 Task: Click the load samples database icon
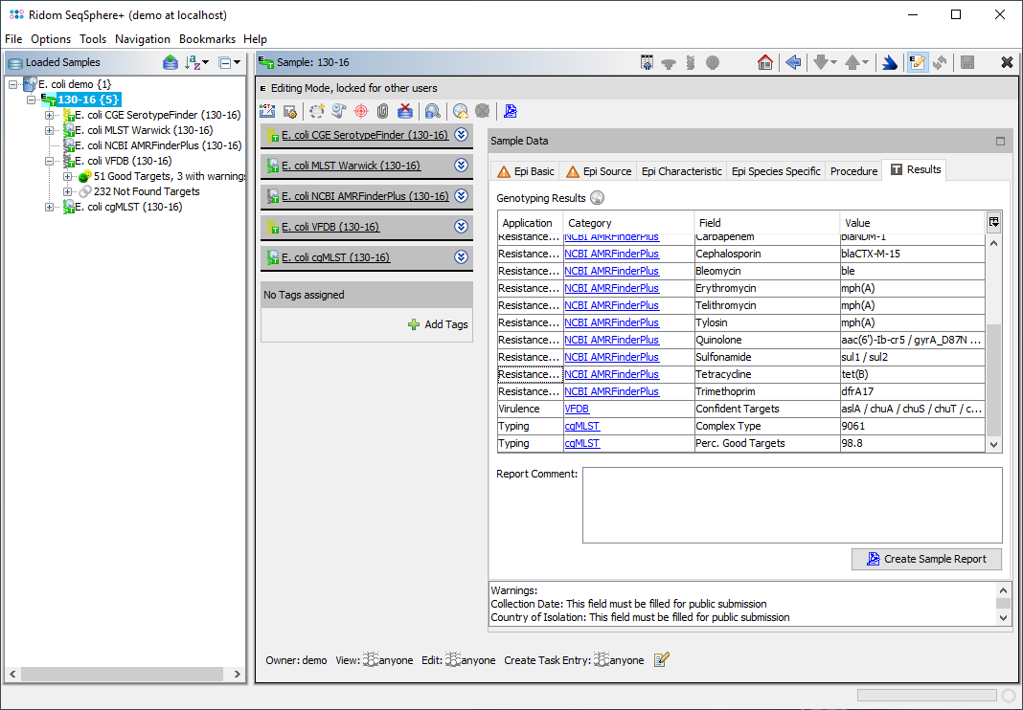point(170,62)
